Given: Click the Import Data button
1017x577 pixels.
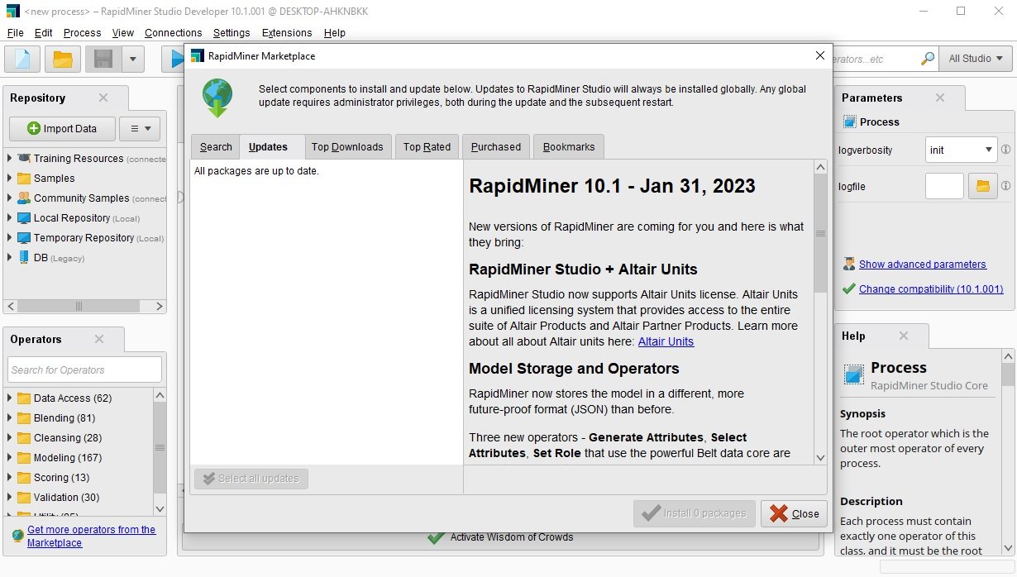Looking at the screenshot, I should tap(62, 128).
